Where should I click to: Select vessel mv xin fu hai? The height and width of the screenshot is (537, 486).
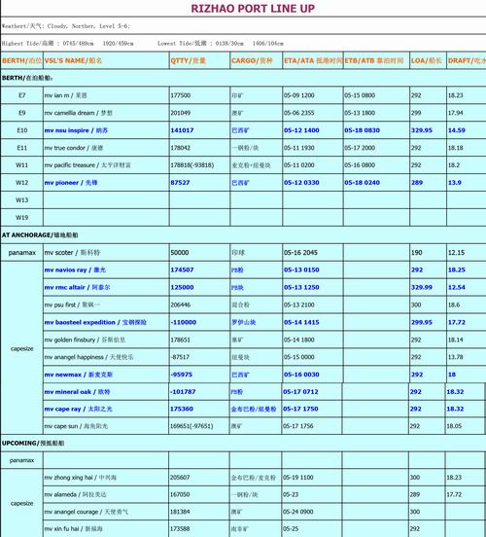[73, 529]
